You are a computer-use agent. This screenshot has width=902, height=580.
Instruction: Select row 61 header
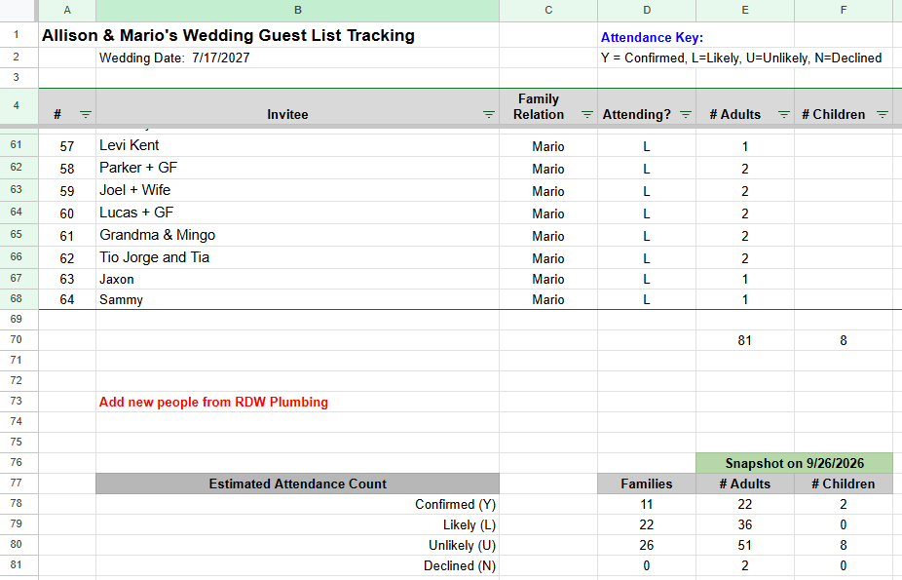coord(17,145)
